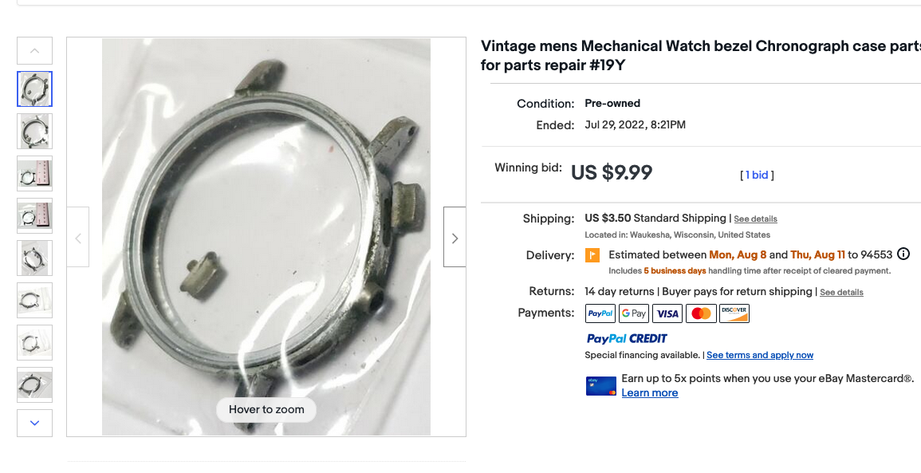Open returns See details link
The width and height of the screenshot is (921, 473).
point(842,292)
